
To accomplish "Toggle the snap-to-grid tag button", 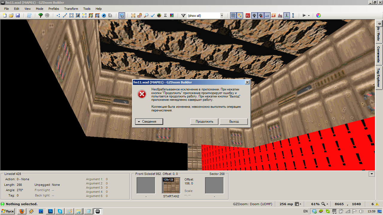I will tap(240, 16).
